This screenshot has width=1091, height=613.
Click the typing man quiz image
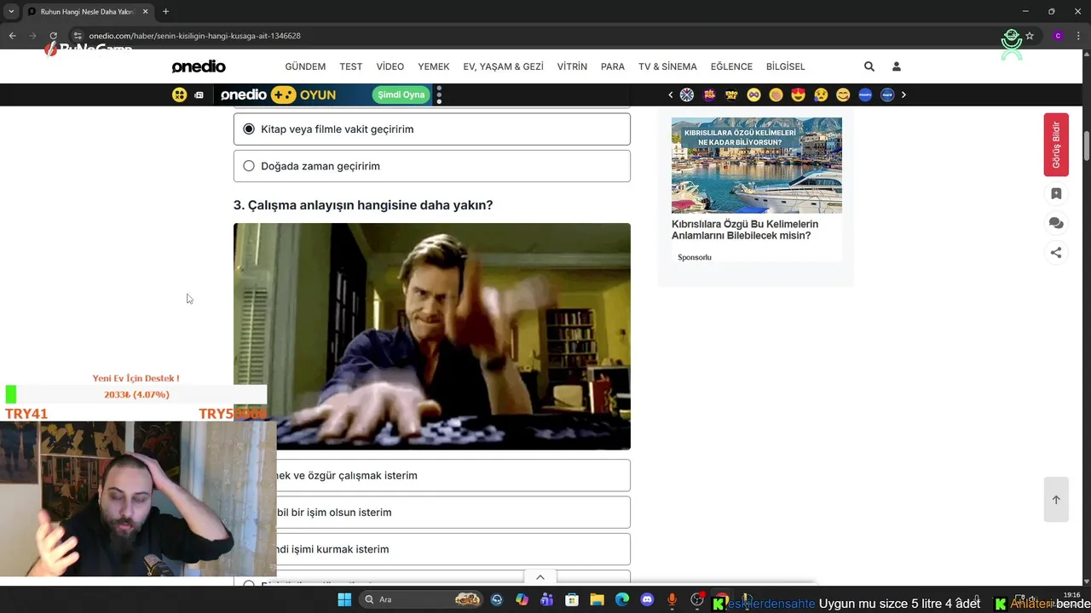click(432, 336)
